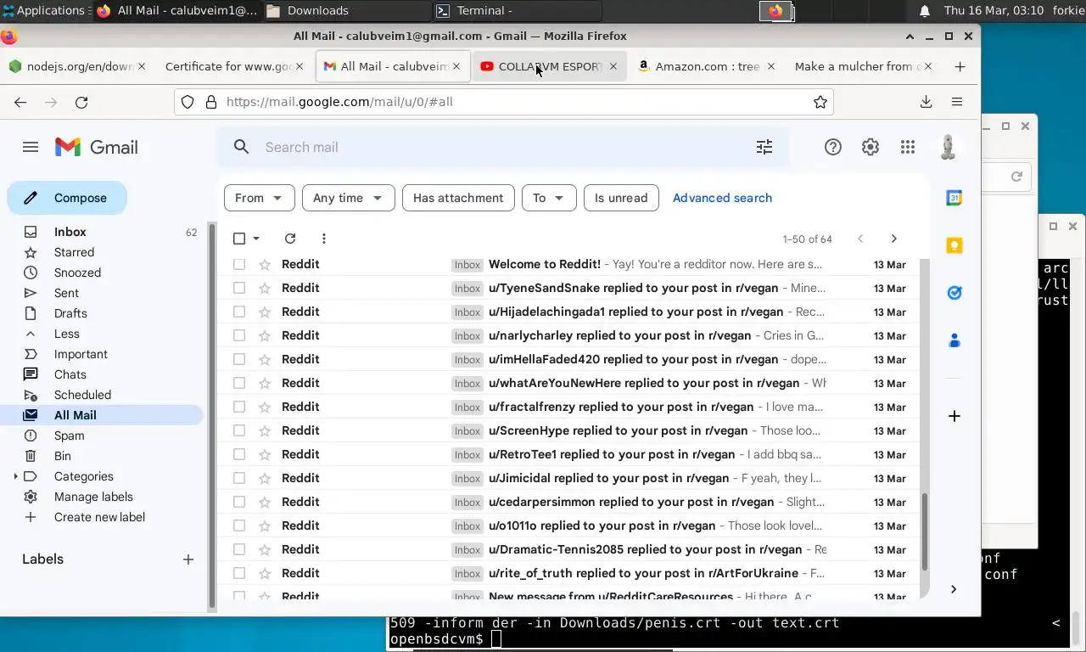
Task: Select the u/ScreenHype email checkbox
Action: click(x=239, y=430)
